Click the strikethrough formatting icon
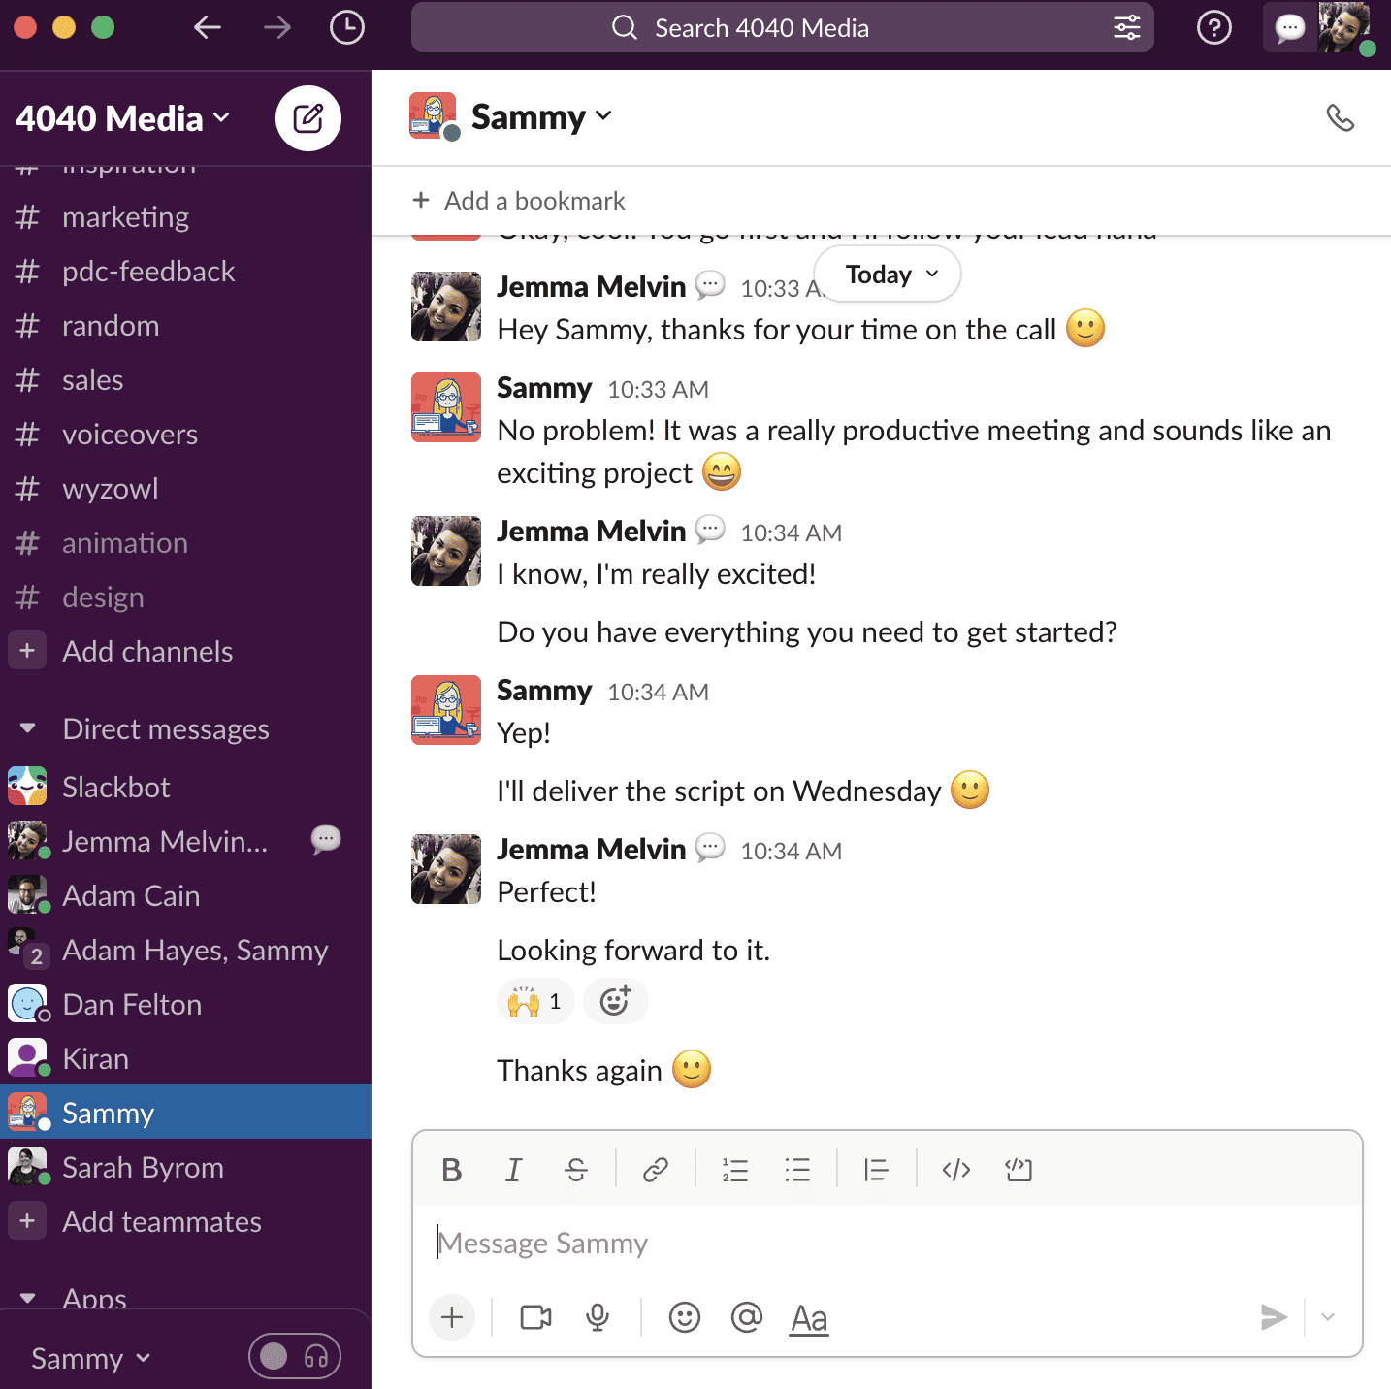 (x=576, y=1169)
